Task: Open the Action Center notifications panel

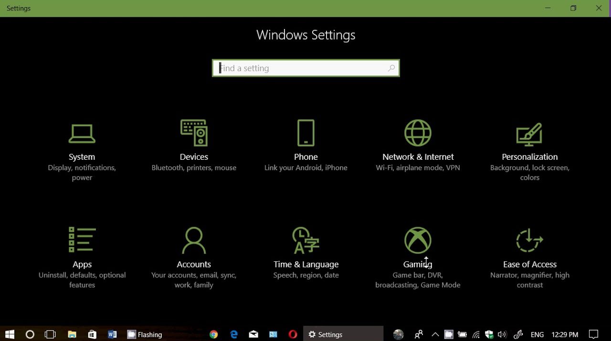Action: 593,334
